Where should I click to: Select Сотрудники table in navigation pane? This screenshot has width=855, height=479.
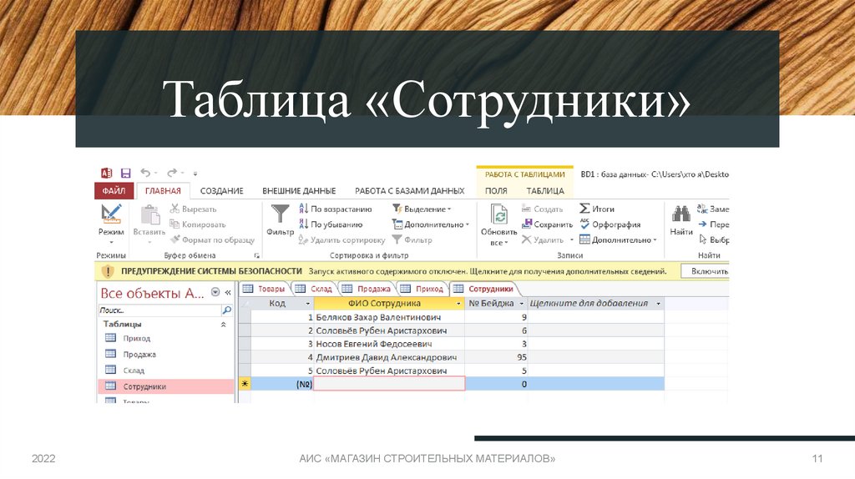coord(166,386)
